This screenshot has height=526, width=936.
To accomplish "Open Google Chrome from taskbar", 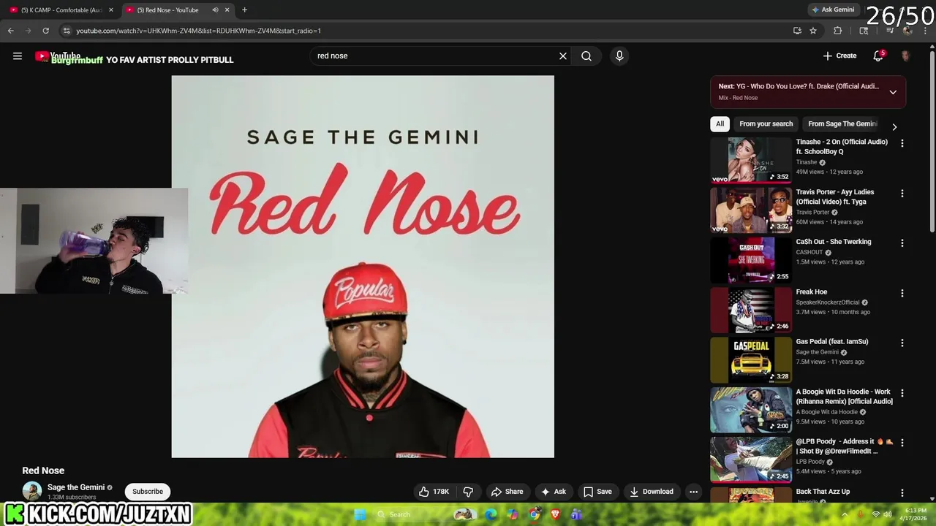I will 535,514.
